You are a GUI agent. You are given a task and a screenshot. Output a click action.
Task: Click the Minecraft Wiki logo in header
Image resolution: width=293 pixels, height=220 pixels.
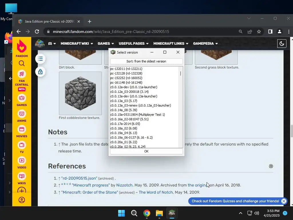click(39, 44)
